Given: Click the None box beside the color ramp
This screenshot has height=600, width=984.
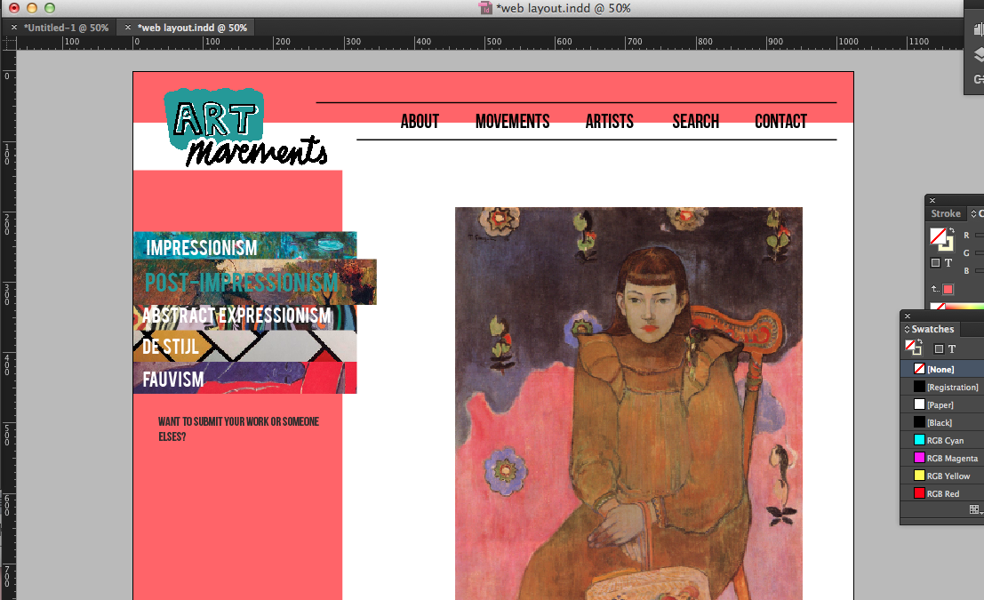Looking at the screenshot, I should coord(938,307).
